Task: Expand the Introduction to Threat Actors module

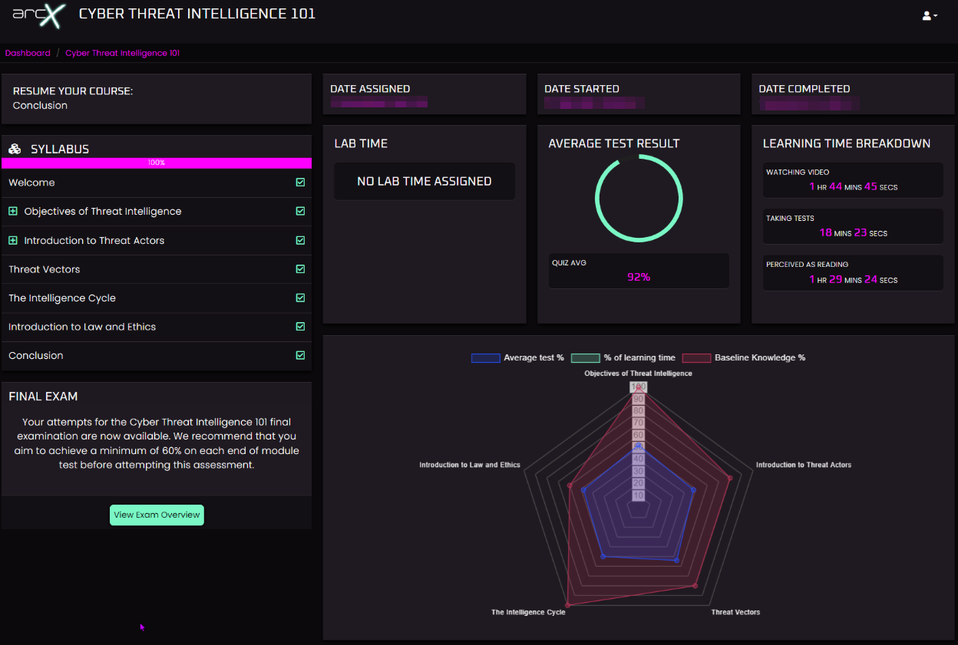Action: click(12, 240)
